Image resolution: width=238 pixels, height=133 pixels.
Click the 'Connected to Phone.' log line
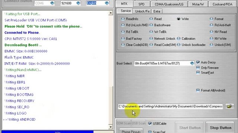click(x=22, y=33)
